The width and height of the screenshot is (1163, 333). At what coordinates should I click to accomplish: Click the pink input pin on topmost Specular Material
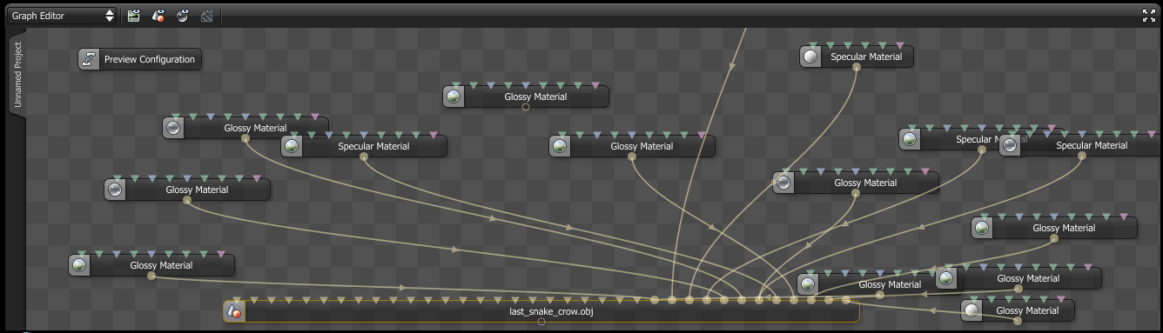click(x=899, y=45)
